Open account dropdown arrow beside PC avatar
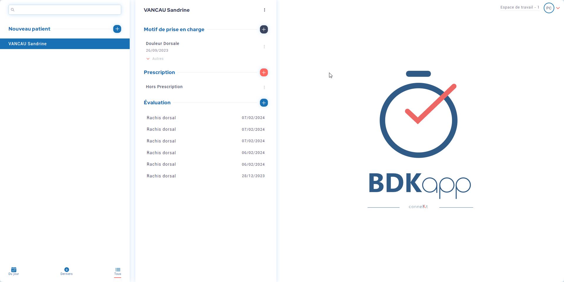The height and width of the screenshot is (282, 564). coord(558,8)
